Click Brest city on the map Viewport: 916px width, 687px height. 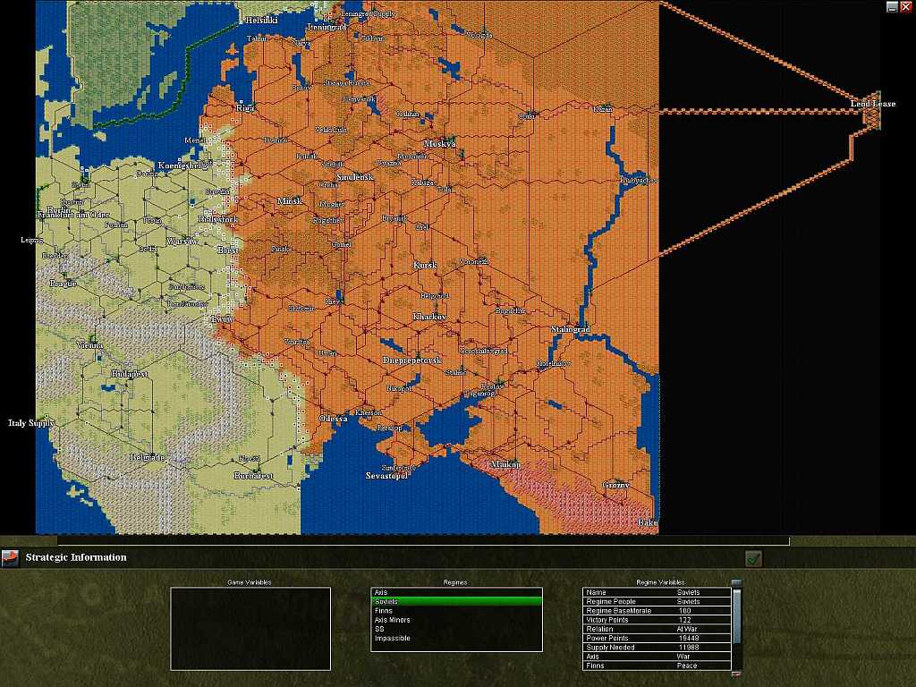(x=228, y=250)
